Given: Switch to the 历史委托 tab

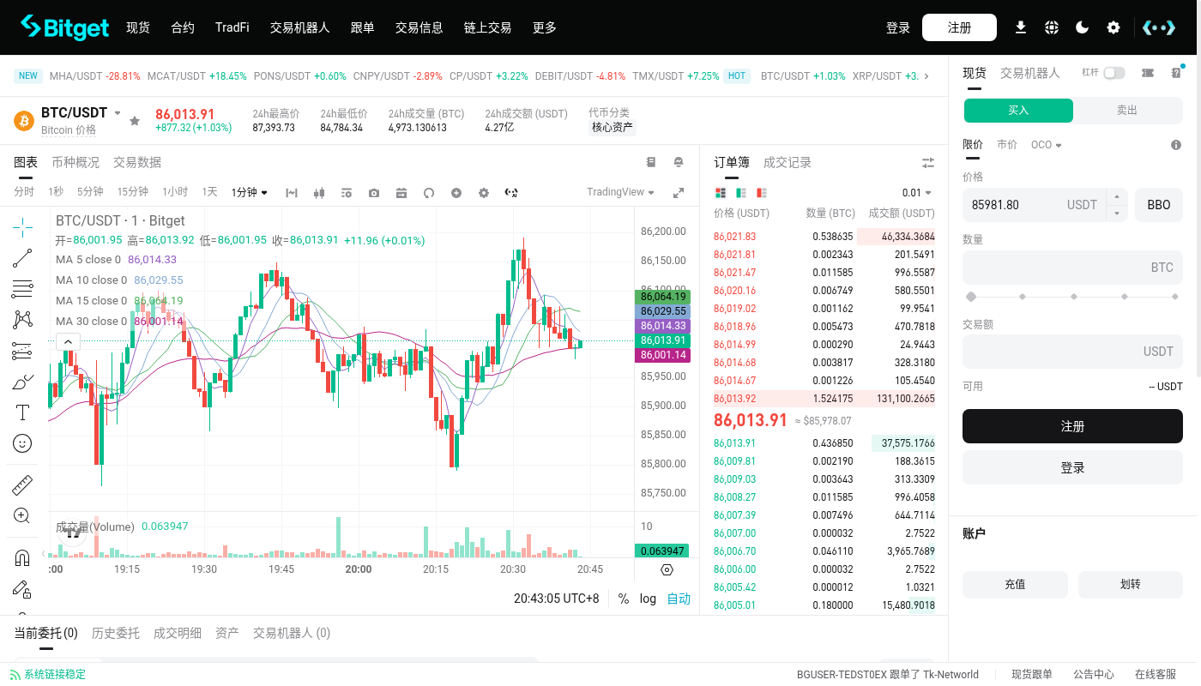Looking at the screenshot, I should (116, 633).
